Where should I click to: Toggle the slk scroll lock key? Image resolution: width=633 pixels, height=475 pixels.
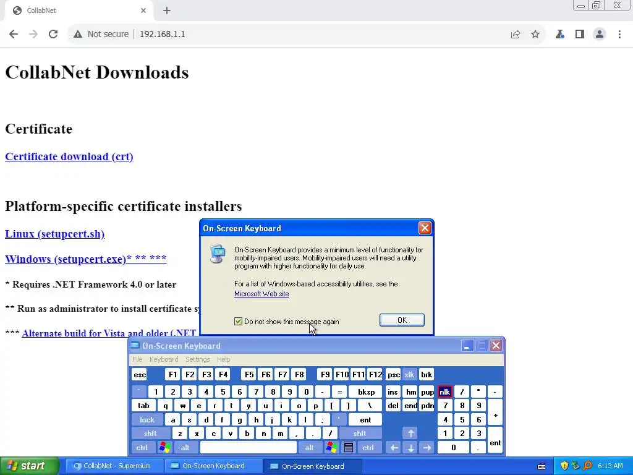409,375
